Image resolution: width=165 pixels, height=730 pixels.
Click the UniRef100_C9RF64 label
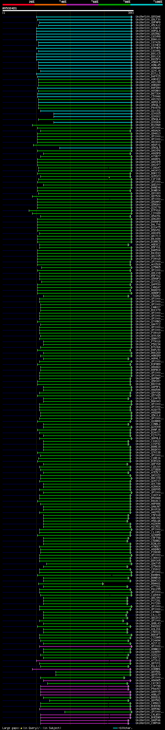point(148,723)
